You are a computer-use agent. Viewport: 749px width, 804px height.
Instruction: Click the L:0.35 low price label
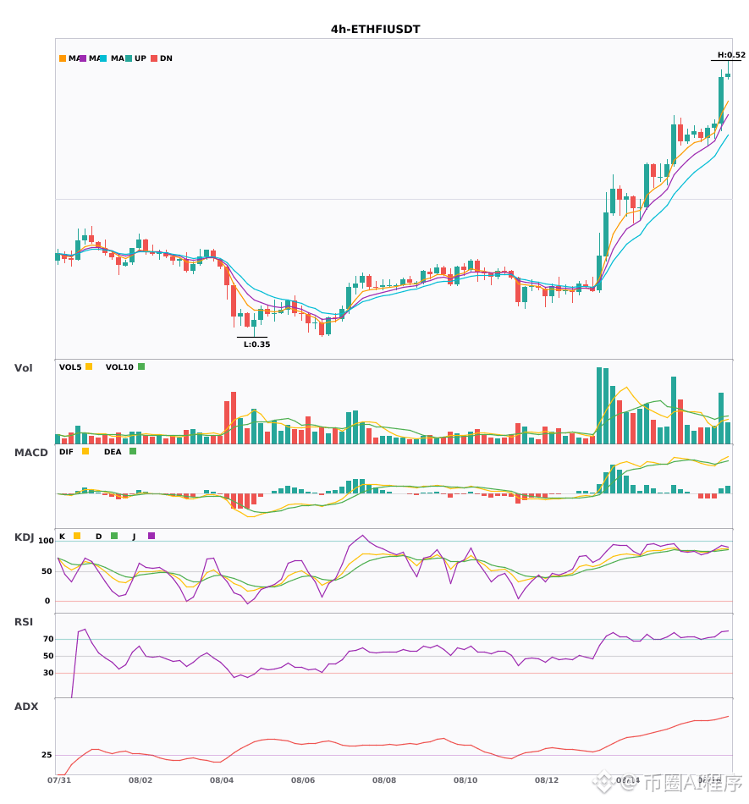pos(256,344)
